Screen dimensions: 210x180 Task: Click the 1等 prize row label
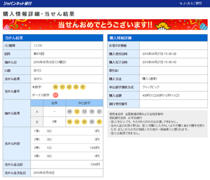(37, 131)
